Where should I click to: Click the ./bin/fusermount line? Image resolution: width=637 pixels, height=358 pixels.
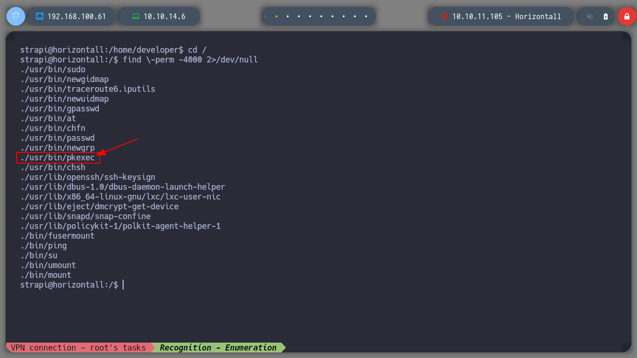57,236
